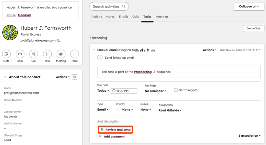Viewport: 266px width, 145px height.
Task: Click the search magnifier icon
Action: click(124, 6)
